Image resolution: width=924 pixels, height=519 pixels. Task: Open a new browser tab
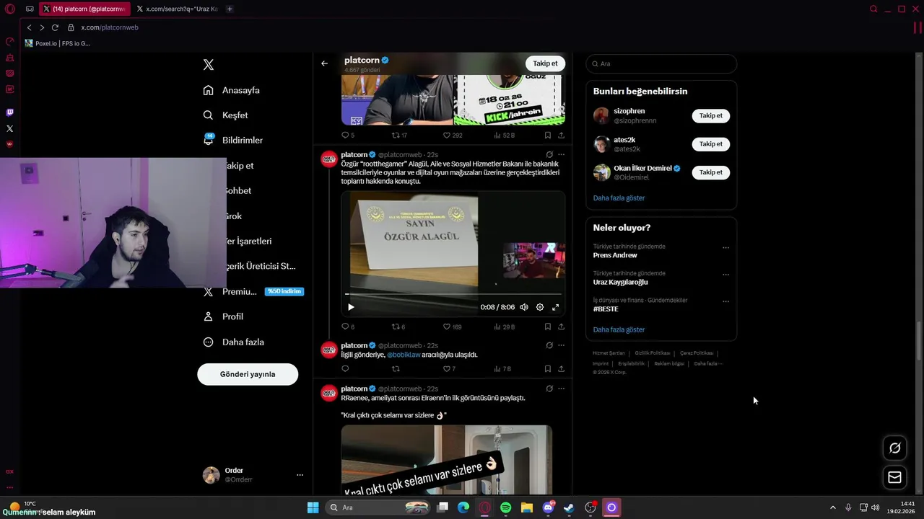coord(230,9)
